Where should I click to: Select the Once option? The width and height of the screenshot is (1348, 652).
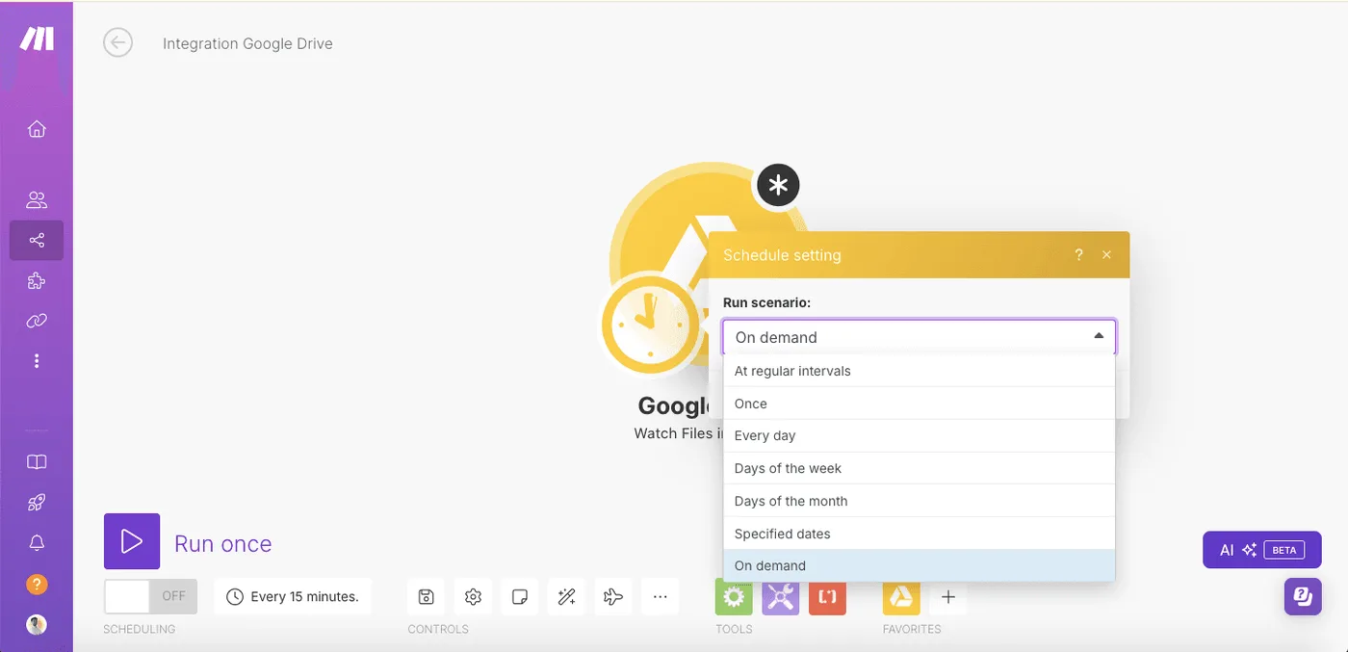pos(919,404)
